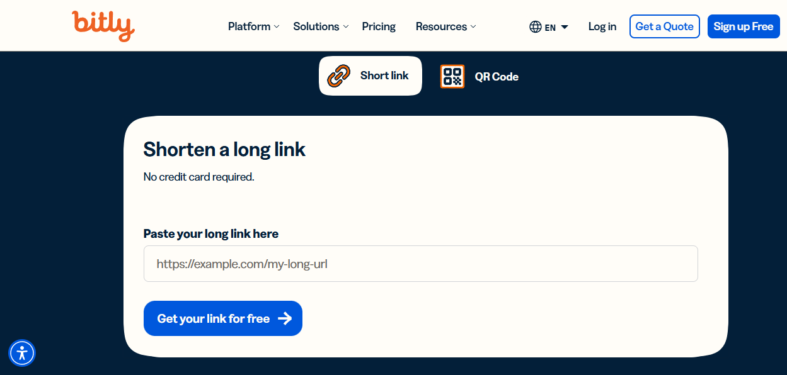Click Get your link for free

pyautogui.click(x=223, y=318)
